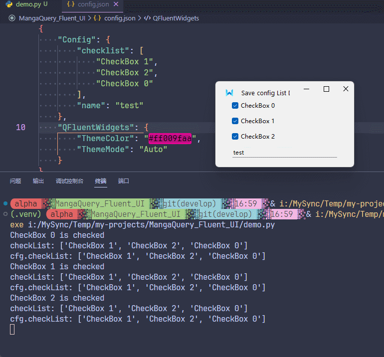Image resolution: width=384 pixels, height=357 pixels.
Task: Select config.json in the breadcrumb path
Action: [120, 18]
